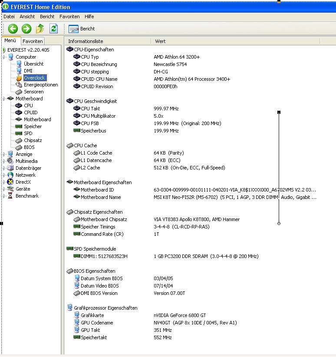Viewport: 336px width, 357px height.
Task: Select the Netzwerk globe icon
Action: 10,175
